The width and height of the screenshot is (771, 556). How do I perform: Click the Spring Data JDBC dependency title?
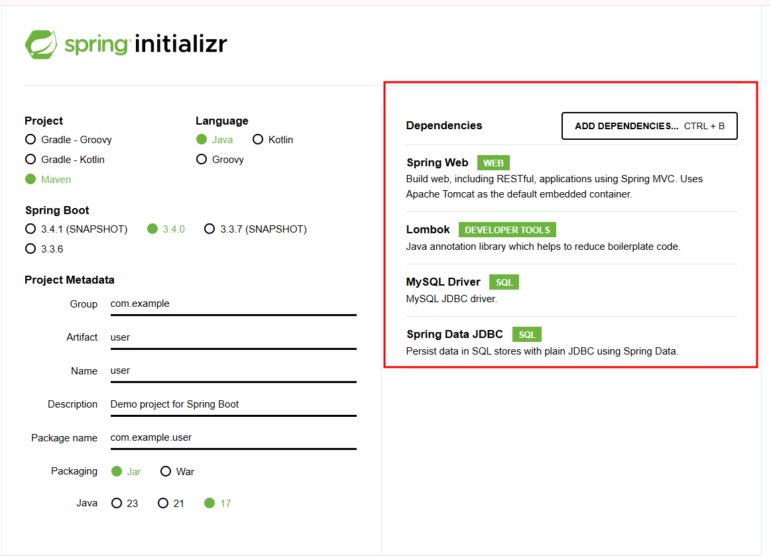click(454, 334)
